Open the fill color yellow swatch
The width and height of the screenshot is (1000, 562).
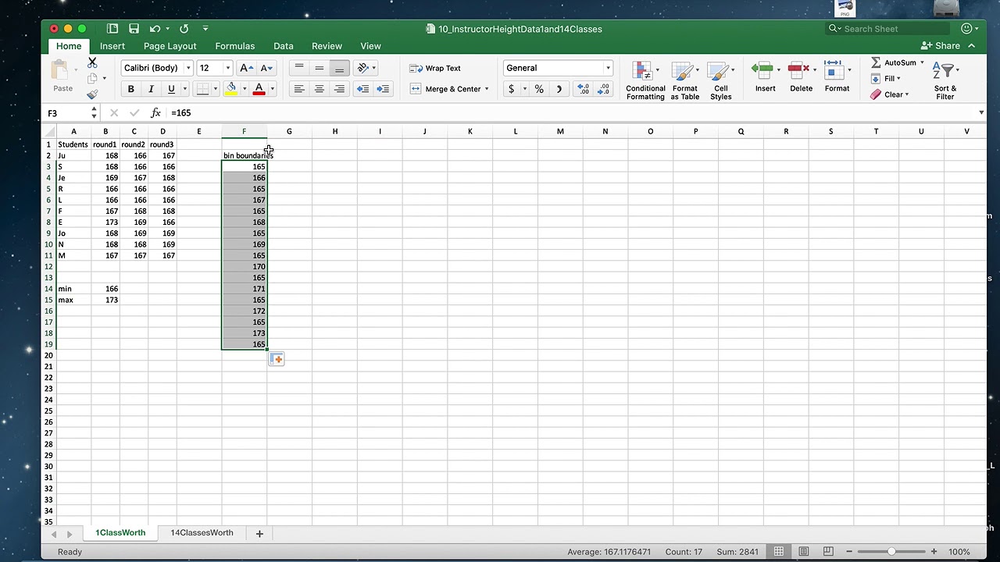pos(231,89)
